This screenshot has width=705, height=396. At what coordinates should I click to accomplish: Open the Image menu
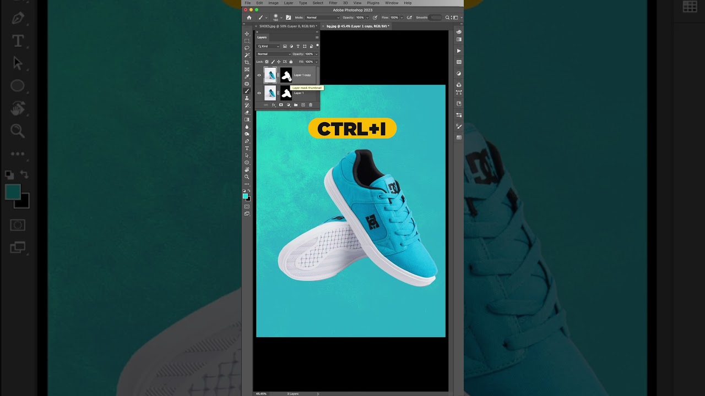273,3
